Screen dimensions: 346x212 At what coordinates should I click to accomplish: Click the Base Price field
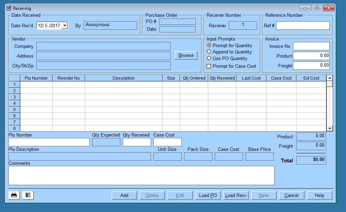[x=259, y=156]
